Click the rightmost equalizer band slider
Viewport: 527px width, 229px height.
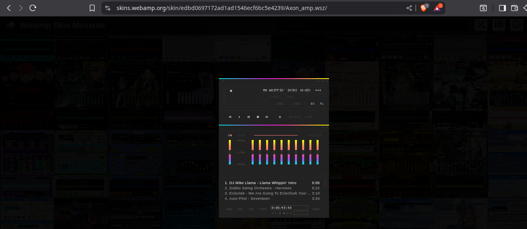(317, 152)
